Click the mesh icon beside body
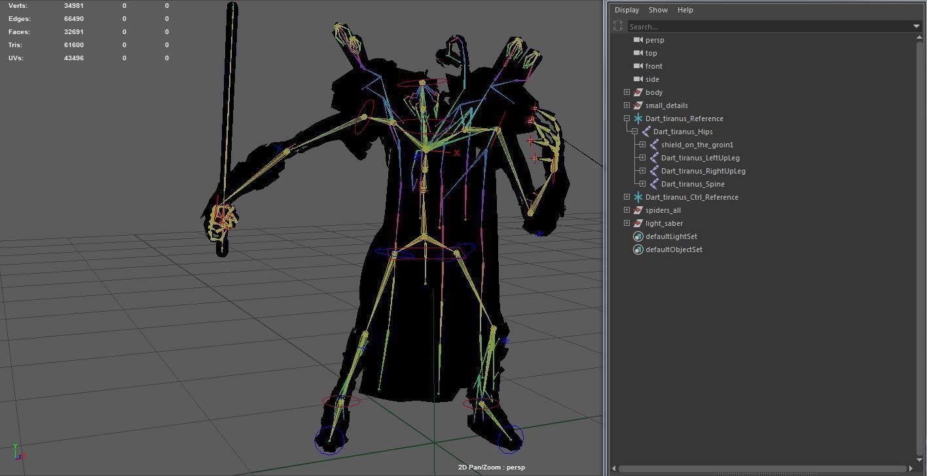 (638, 92)
